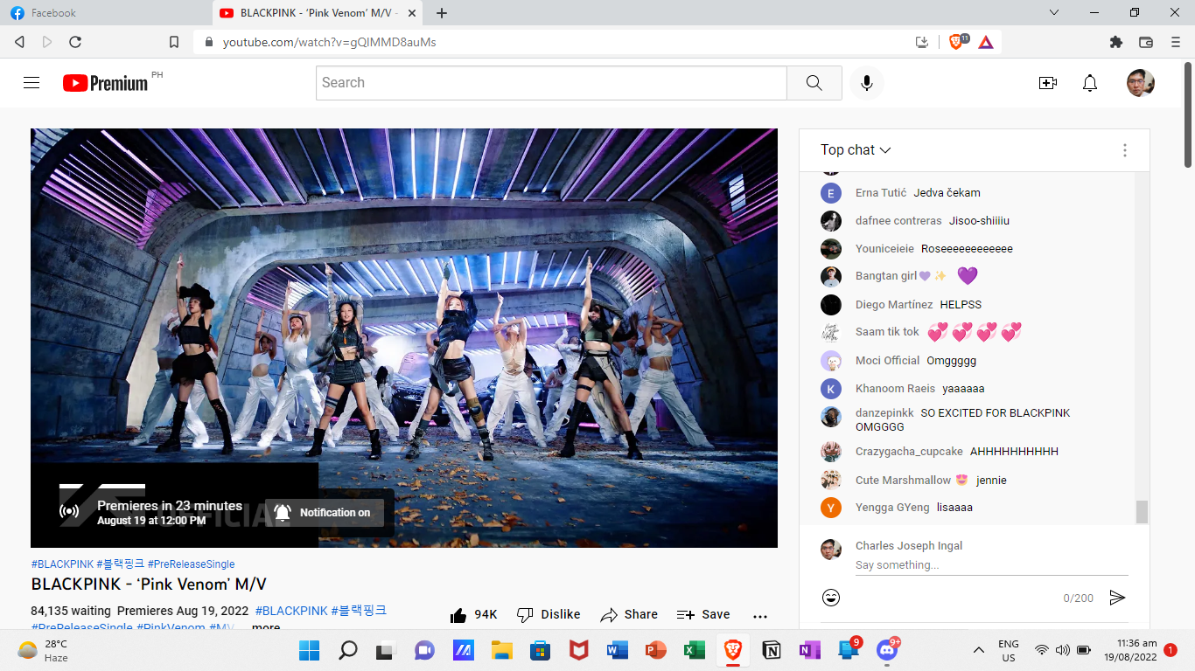The width and height of the screenshot is (1195, 671).
Task: Open Excel from taskbar
Action: (694, 650)
